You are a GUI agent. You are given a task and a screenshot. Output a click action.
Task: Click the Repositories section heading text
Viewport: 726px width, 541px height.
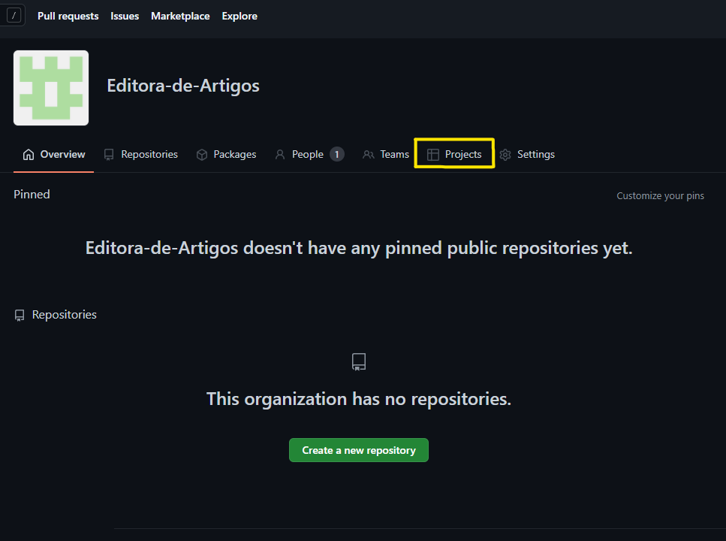65,315
